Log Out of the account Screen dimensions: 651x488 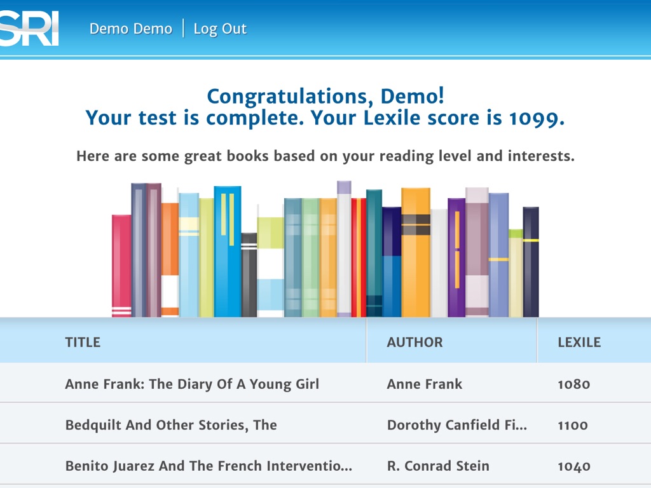[220, 29]
